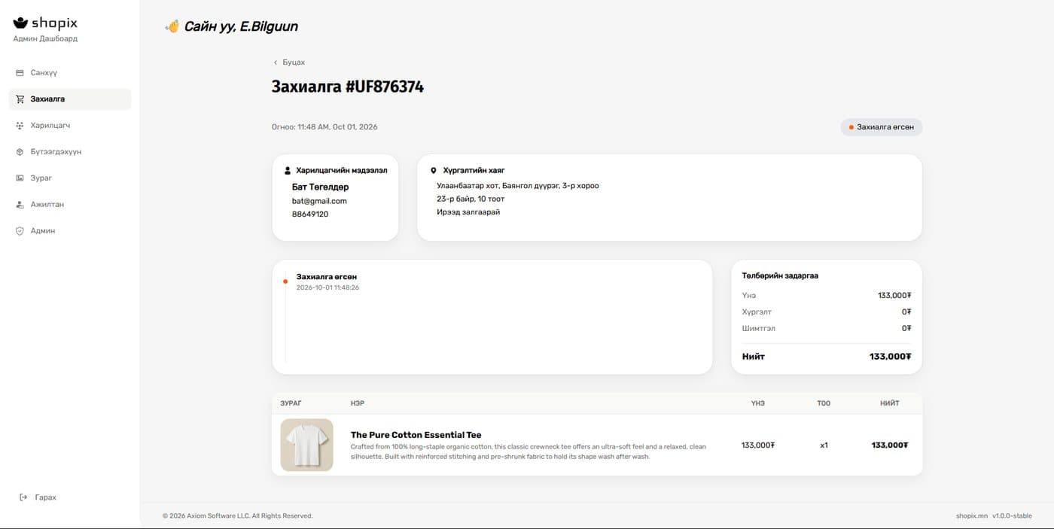
Task: Click the Ажилтан staff icon
Action: click(x=20, y=205)
